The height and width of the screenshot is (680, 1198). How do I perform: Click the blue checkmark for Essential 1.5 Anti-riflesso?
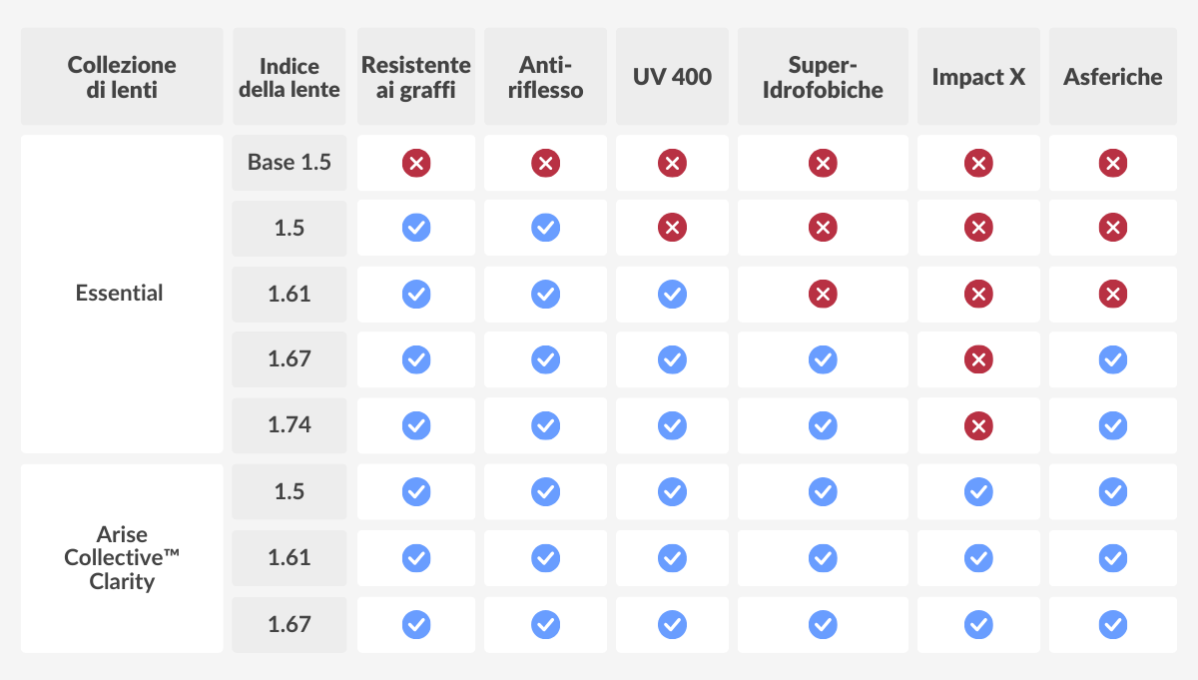(x=545, y=229)
